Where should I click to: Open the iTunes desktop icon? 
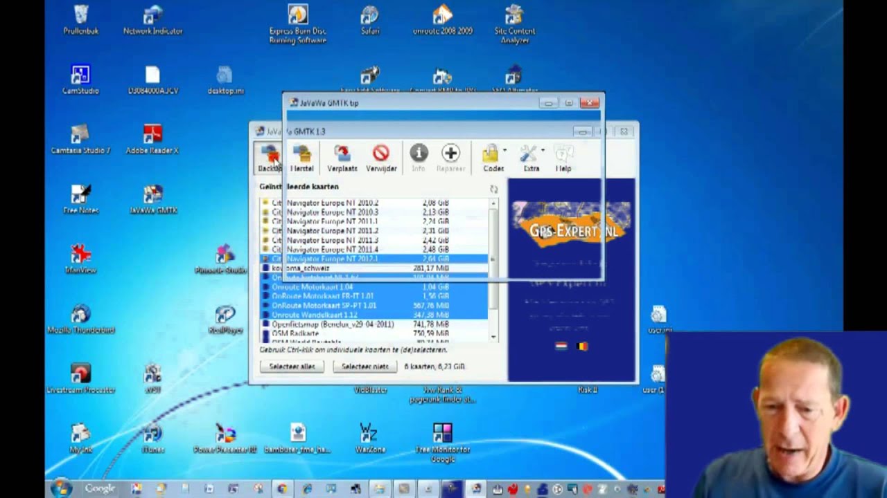pos(152,439)
